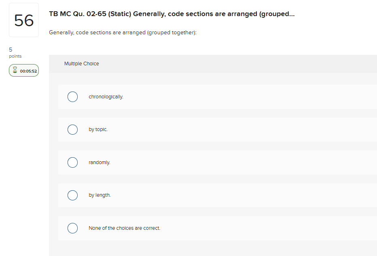
Task: Select the radio button for 'by topic.'
Action: 72,129
